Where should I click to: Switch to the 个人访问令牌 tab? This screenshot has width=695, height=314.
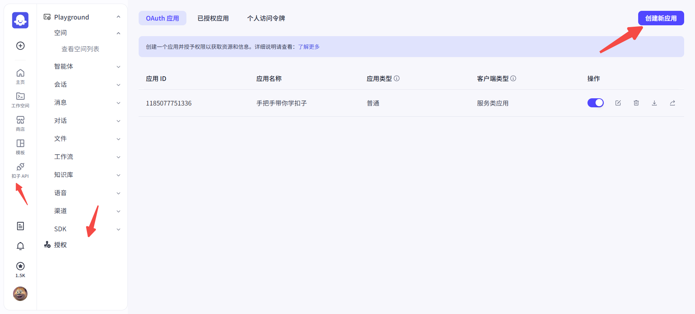(x=266, y=18)
